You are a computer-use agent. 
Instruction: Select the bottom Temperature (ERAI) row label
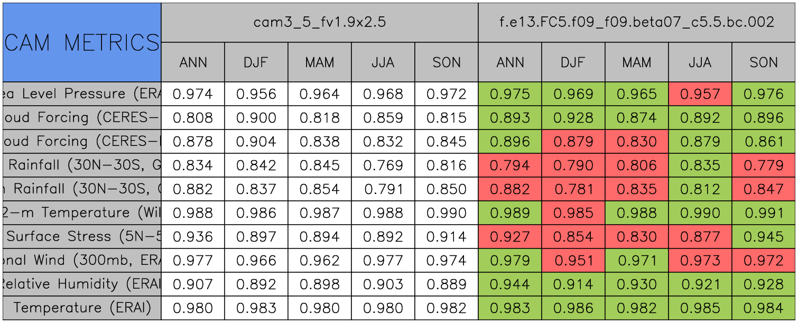(82, 308)
